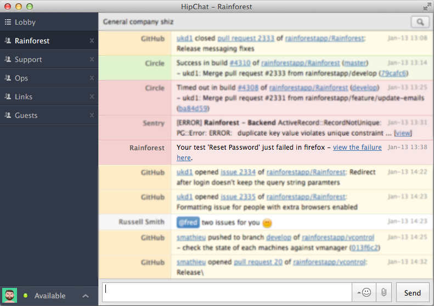Send the chat message
The height and width of the screenshot is (306, 434).
413,293
